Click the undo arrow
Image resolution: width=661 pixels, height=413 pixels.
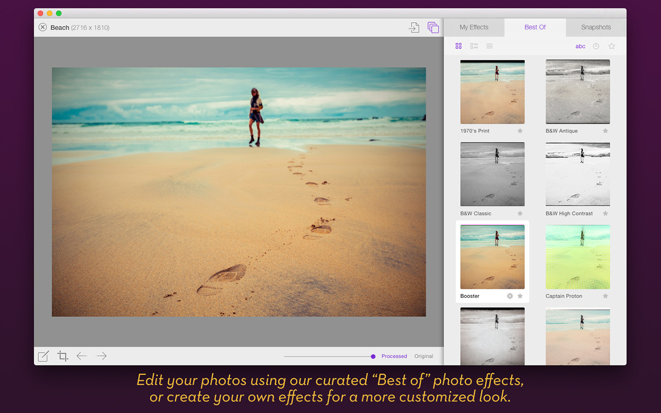(x=82, y=356)
